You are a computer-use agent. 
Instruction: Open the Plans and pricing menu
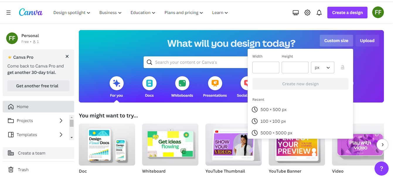pyautogui.click(x=184, y=13)
